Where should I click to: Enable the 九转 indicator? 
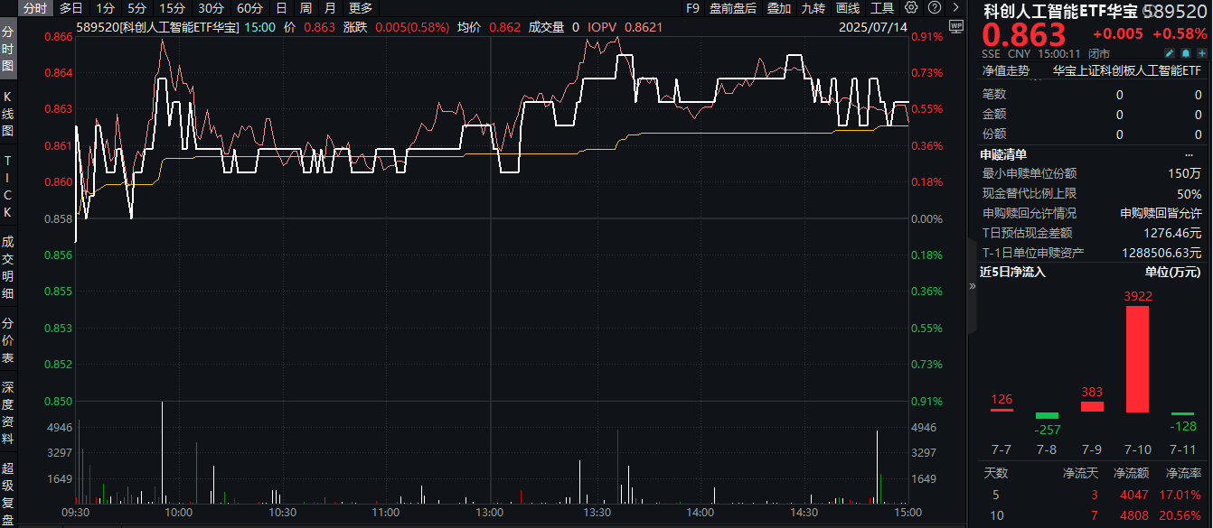[x=813, y=7]
